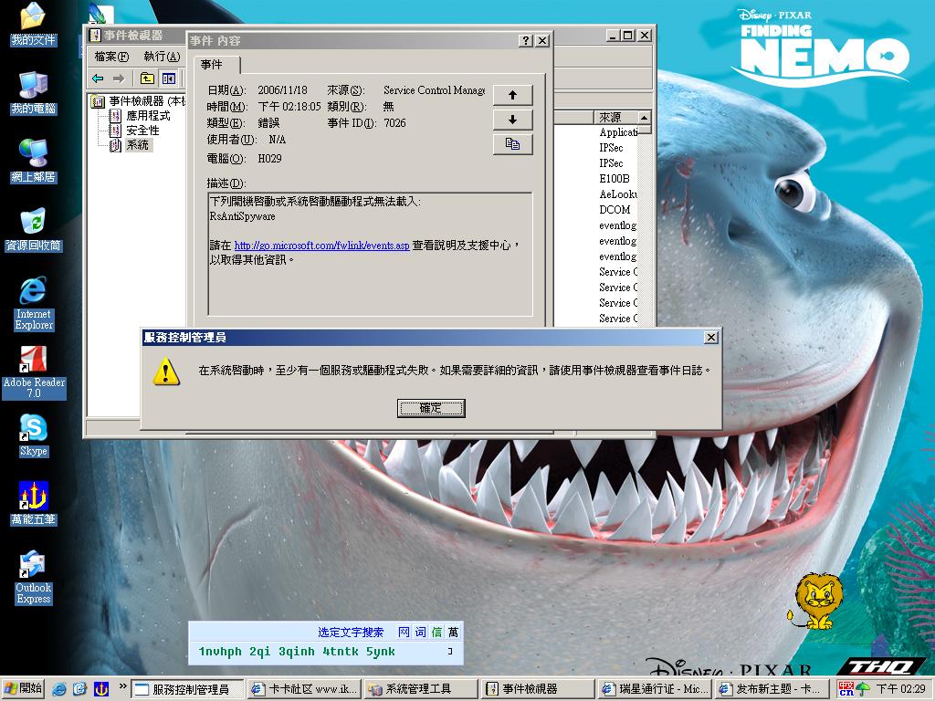Show previous event with the up arrow button
Screen dimensions: 935x701
[513, 95]
